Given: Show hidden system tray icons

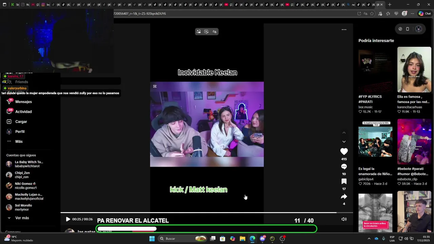Looking at the screenshot, I should [x=369, y=239].
